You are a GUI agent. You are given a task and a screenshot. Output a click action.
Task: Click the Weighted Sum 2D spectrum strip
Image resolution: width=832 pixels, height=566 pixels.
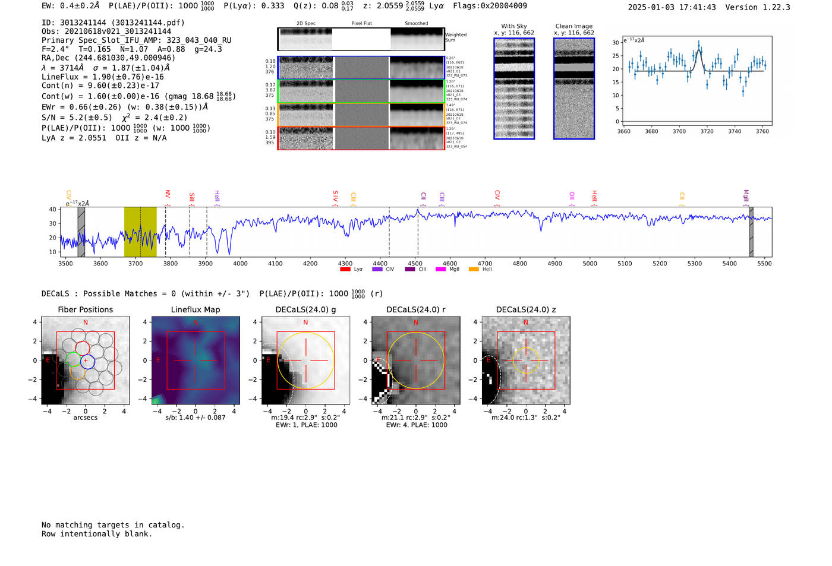[x=361, y=39]
